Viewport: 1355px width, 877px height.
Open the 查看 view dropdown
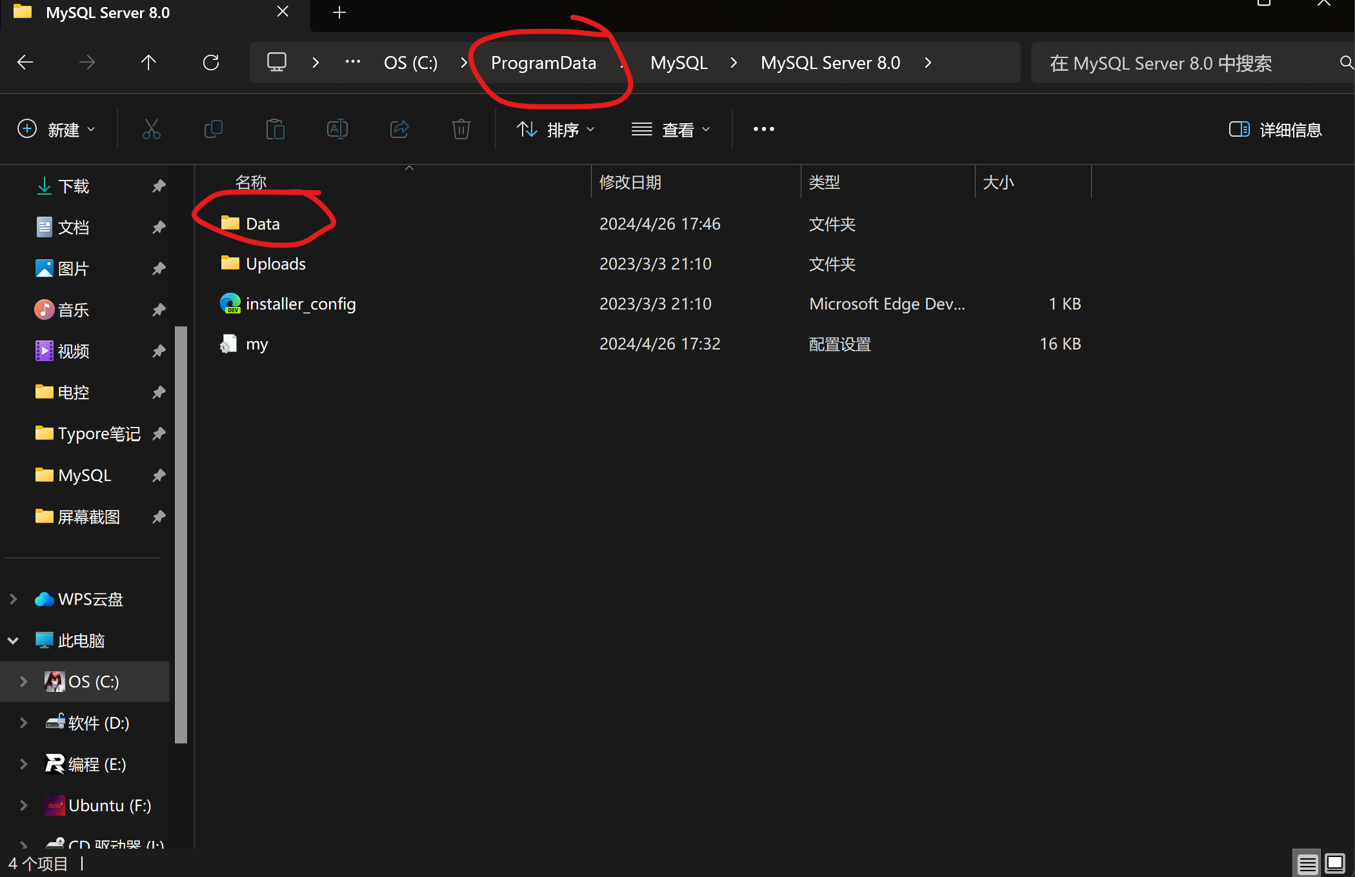(670, 130)
